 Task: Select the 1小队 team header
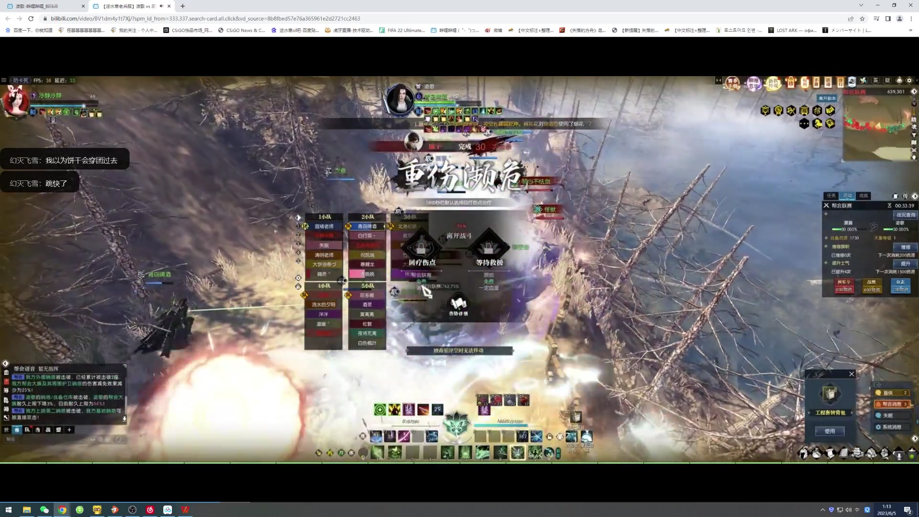click(325, 217)
